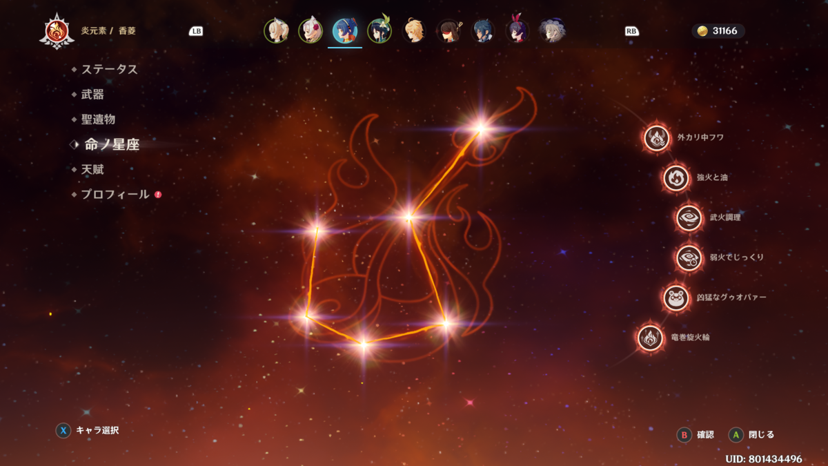Click the 武火調理 label text

(725, 217)
